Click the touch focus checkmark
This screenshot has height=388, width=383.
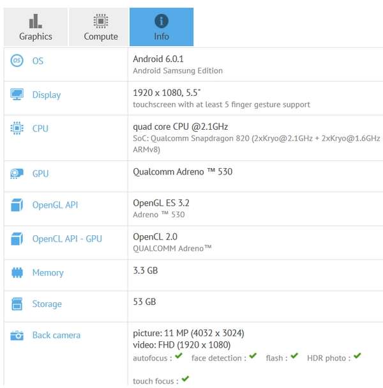185,379
